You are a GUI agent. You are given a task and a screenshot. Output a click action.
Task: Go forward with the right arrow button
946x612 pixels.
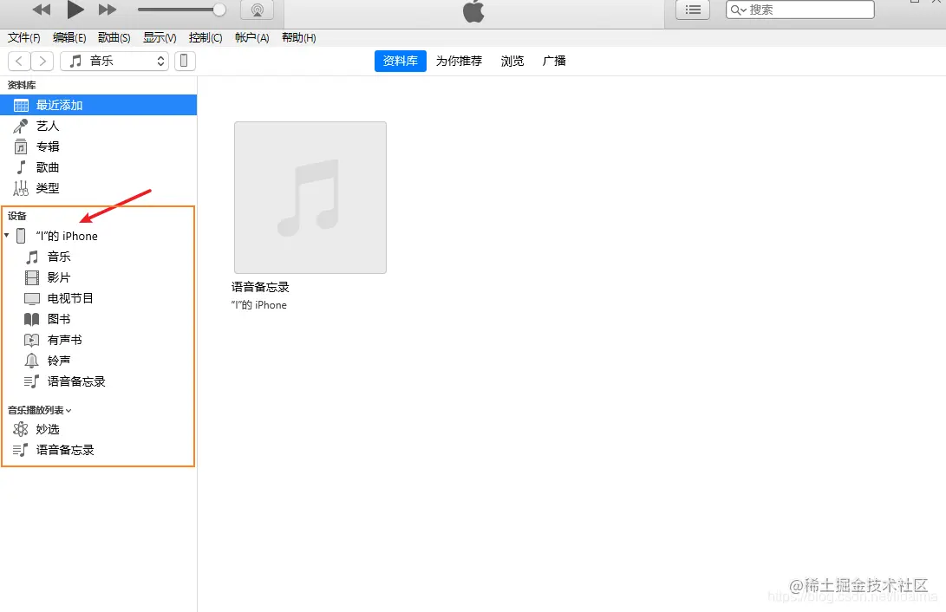pyautogui.click(x=42, y=61)
